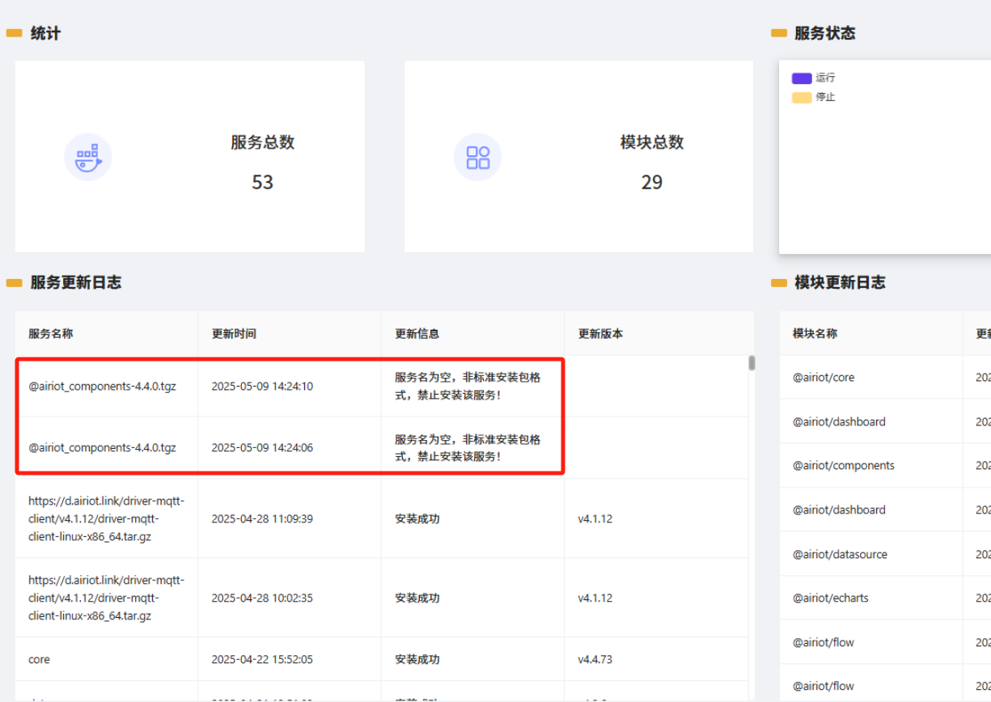
Task: Click the 更新版本 column header
Action: pos(600,333)
